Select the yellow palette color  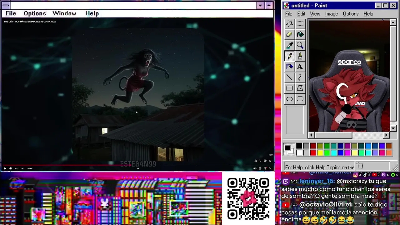click(x=320, y=153)
